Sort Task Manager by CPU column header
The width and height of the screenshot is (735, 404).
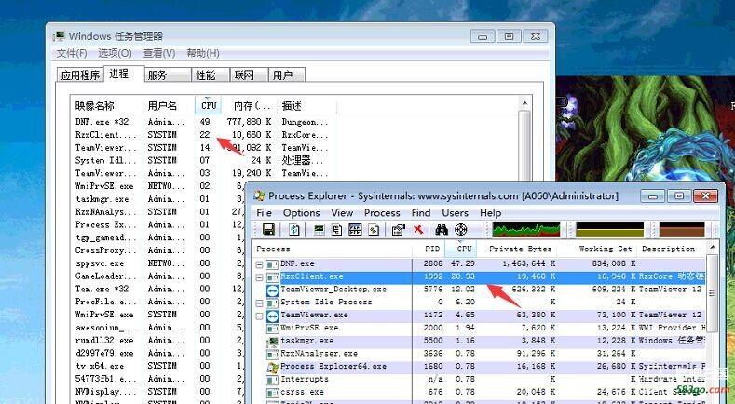tap(208, 105)
